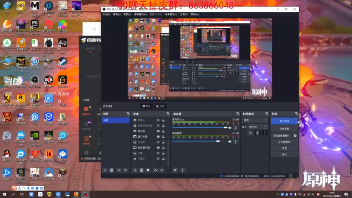Viewport: 352px width, 198px height.
Task: Click 启动虚拟摄像机 virtual camera button
Action: click(281, 136)
